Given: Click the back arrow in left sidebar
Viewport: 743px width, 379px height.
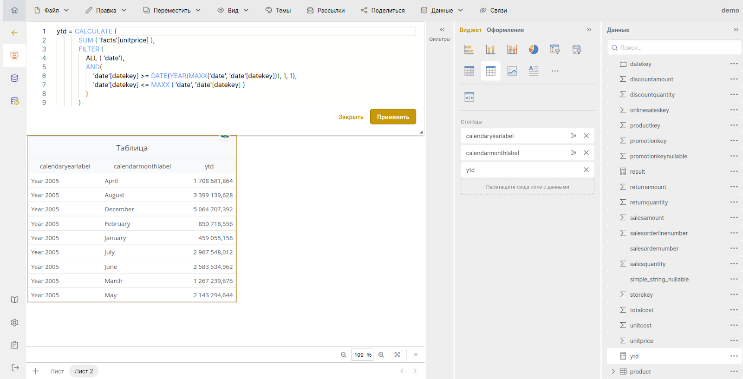Looking at the screenshot, I should click(14, 33).
